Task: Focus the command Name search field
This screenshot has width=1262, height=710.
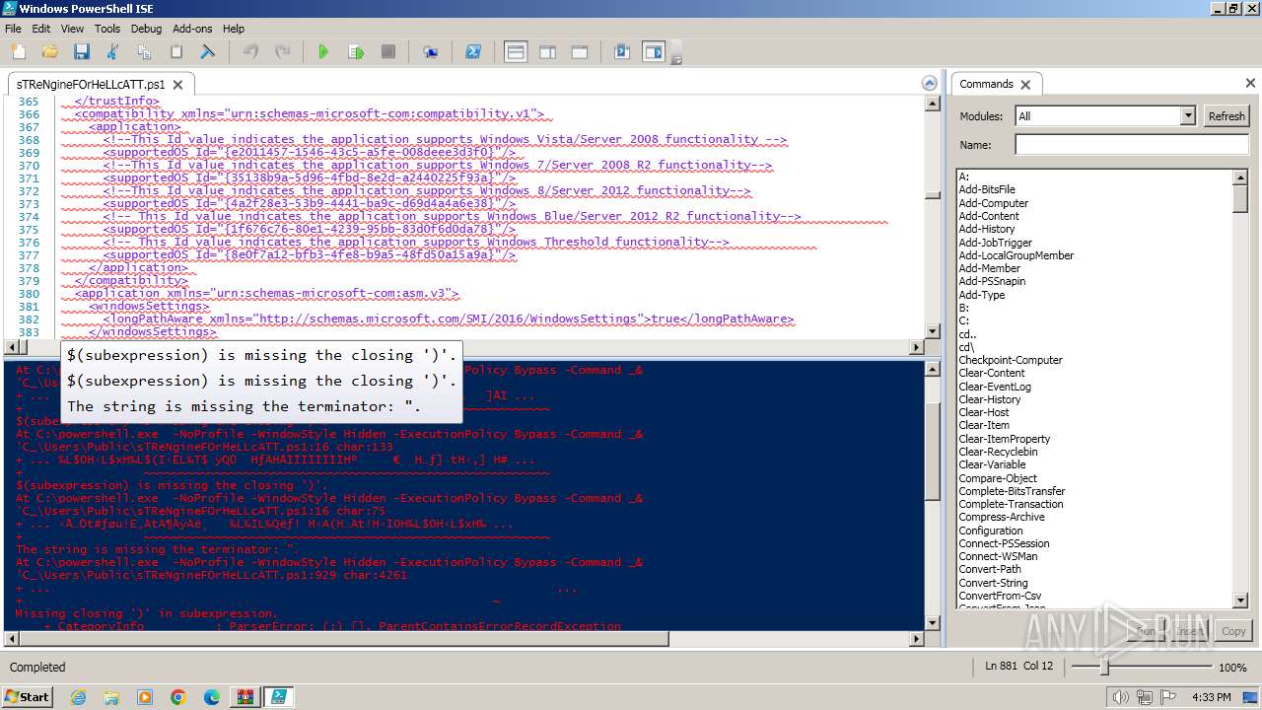Action: (1132, 145)
